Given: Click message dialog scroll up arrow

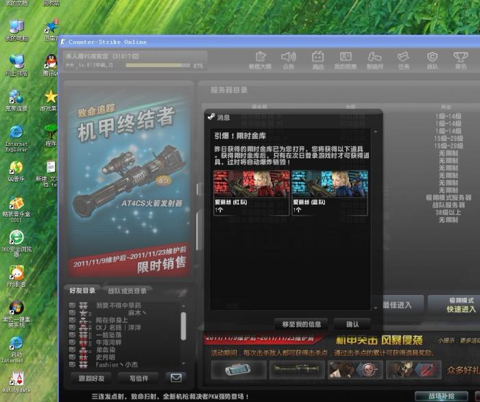Looking at the screenshot, I should pyautogui.click(x=376, y=131).
